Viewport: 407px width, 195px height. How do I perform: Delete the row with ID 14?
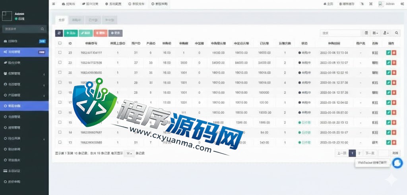click(x=394, y=133)
